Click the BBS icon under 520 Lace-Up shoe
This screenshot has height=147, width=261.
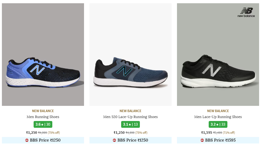click(x=114, y=140)
